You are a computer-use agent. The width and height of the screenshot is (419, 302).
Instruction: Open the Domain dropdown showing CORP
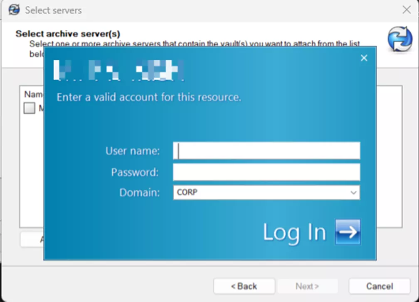266,192
